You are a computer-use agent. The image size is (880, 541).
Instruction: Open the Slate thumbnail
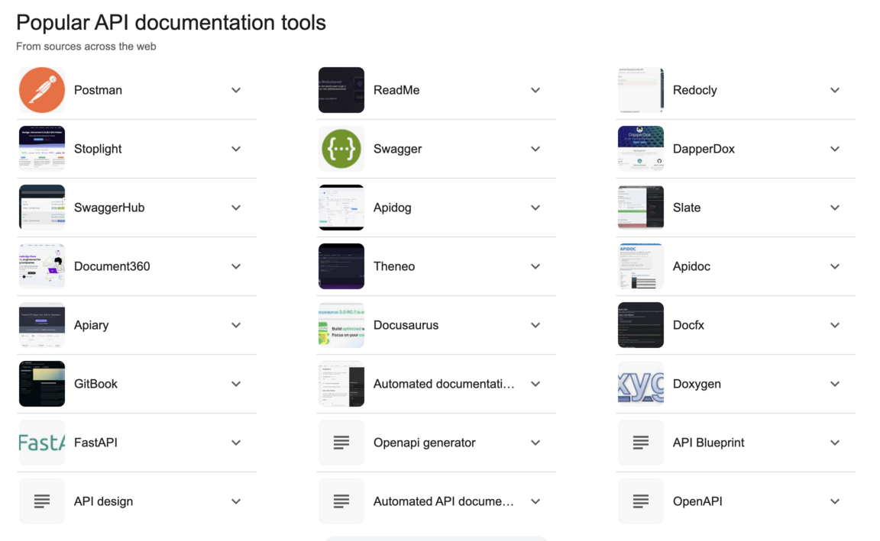[x=641, y=208]
